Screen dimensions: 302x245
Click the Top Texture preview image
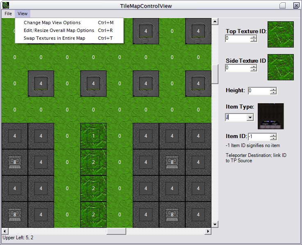pos(281,35)
